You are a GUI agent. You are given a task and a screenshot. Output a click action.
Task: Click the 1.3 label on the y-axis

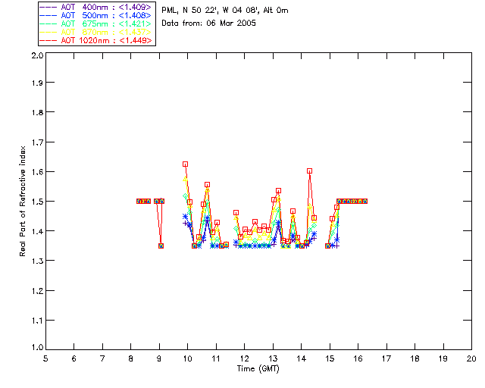point(37,261)
